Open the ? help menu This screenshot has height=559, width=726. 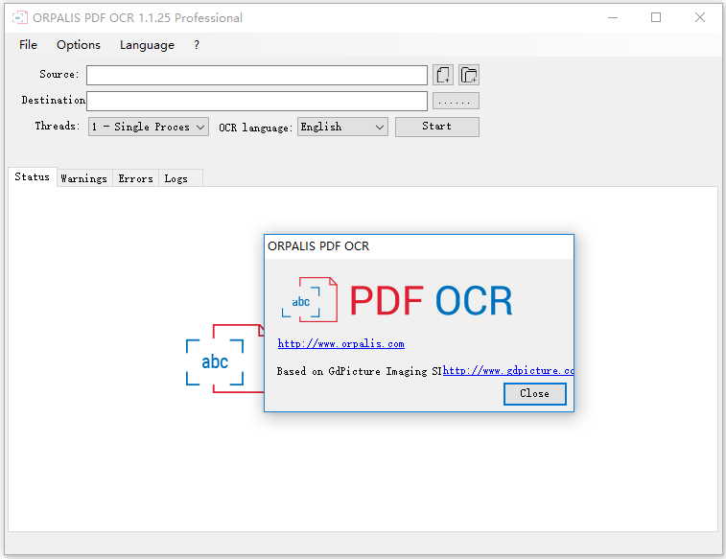197,45
